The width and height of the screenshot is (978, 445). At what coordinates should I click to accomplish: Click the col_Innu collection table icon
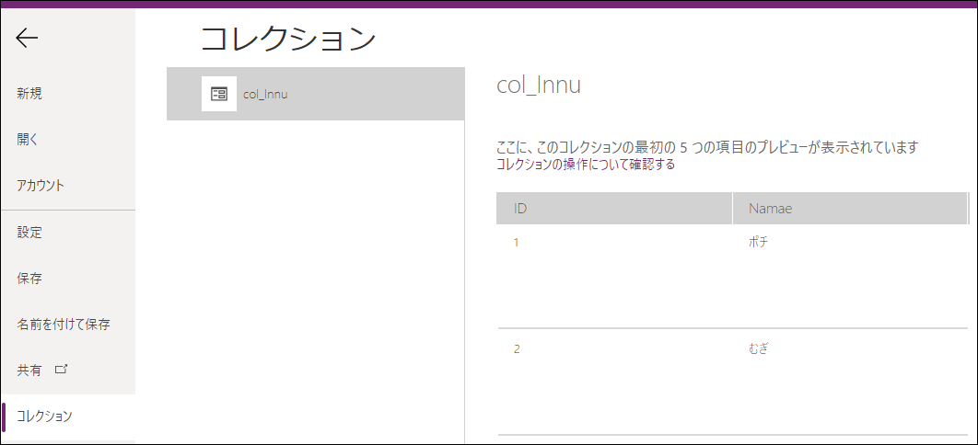(x=219, y=94)
